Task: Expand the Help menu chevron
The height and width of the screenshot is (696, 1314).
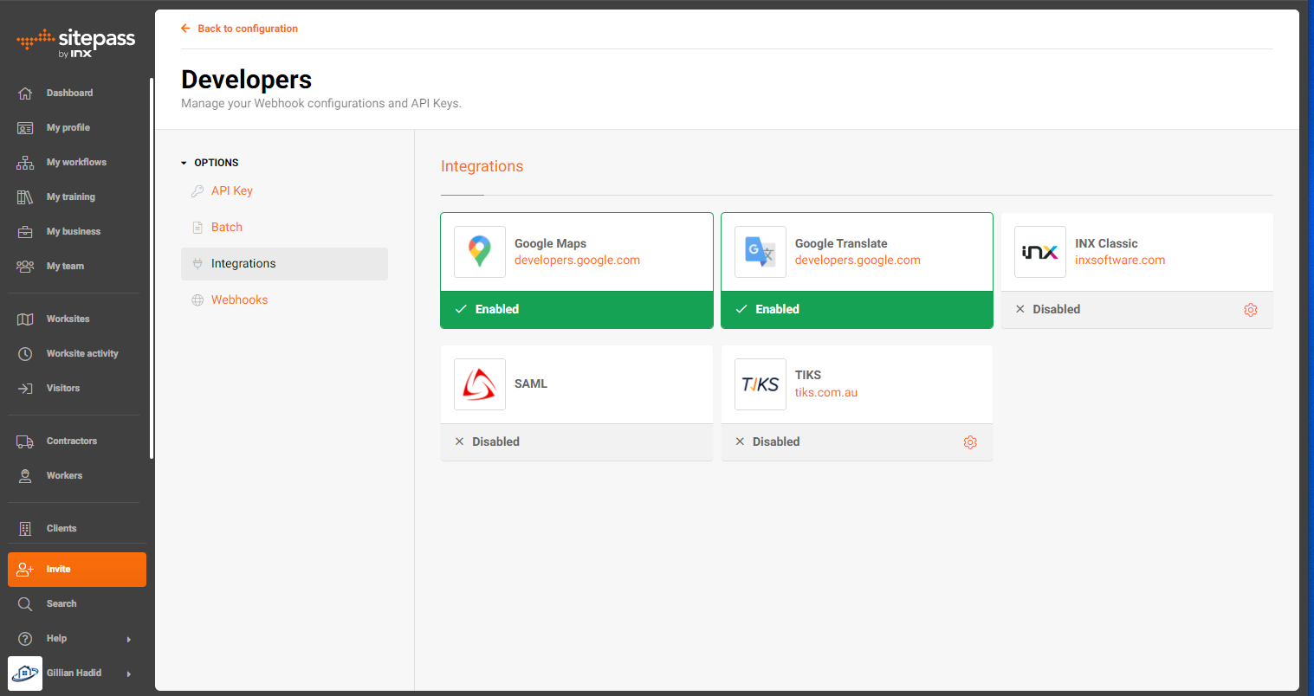Action: tap(129, 639)
